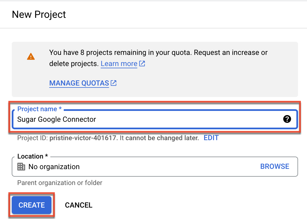Click the Parent organization or folder helper text
This screenshot has width=307, height=219.
[x=60, y=182]
